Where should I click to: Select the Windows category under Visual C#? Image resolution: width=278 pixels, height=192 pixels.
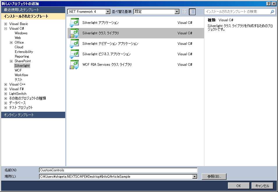point(21,33)
